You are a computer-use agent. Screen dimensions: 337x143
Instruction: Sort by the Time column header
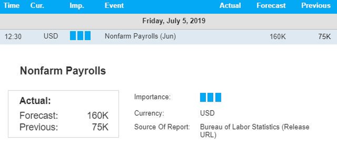(x=12, y=6)
